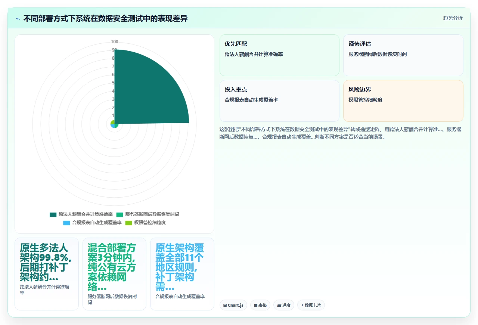Open the 优先匹配 card
This screenshot has width=478, height=325.
tap(279, 55)
